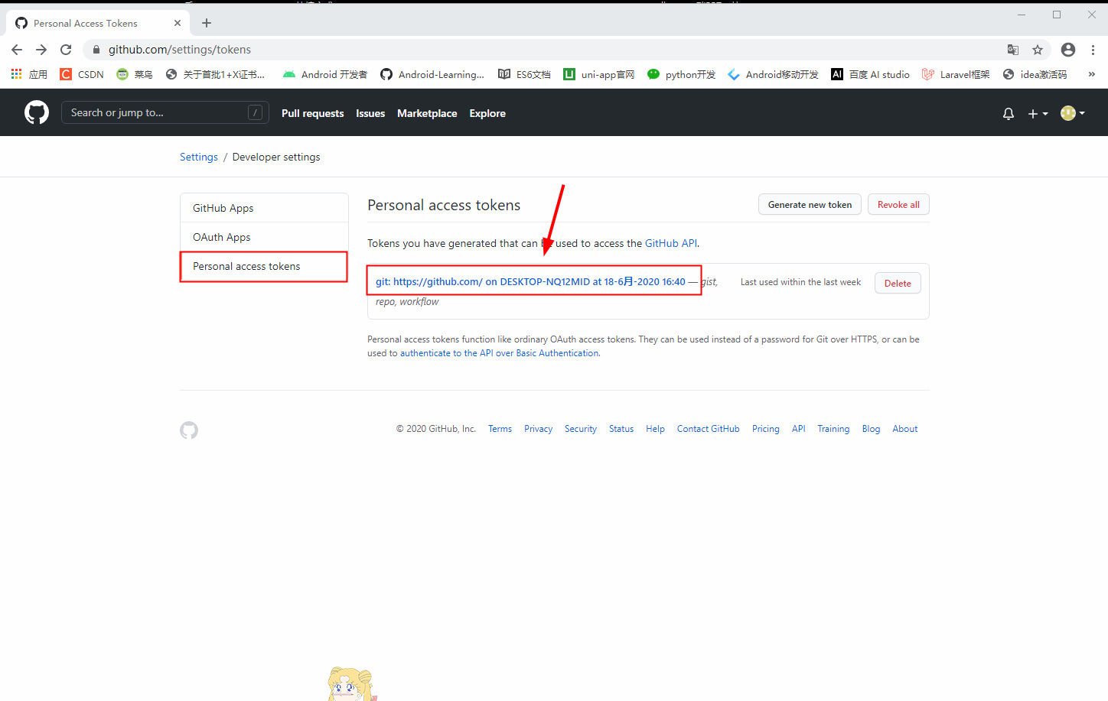Open the Android-Learning GitHub bookmark

tap(432, 74)
